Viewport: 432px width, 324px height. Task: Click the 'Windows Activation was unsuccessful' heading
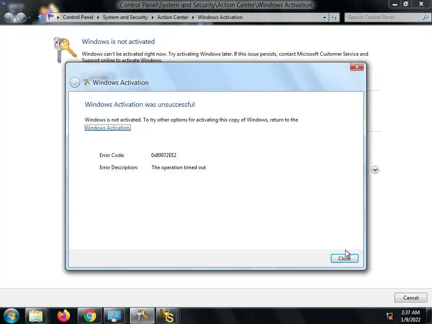140,105
